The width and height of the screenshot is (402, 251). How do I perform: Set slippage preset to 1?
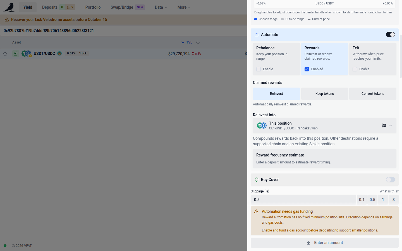pos(383,200)
